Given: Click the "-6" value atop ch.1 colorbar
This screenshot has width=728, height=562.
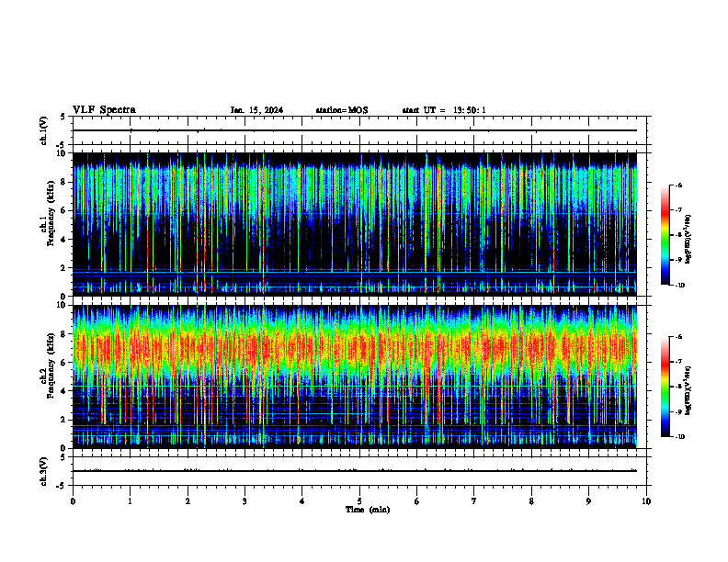Looking at the screenshot, I should (677, 185).
